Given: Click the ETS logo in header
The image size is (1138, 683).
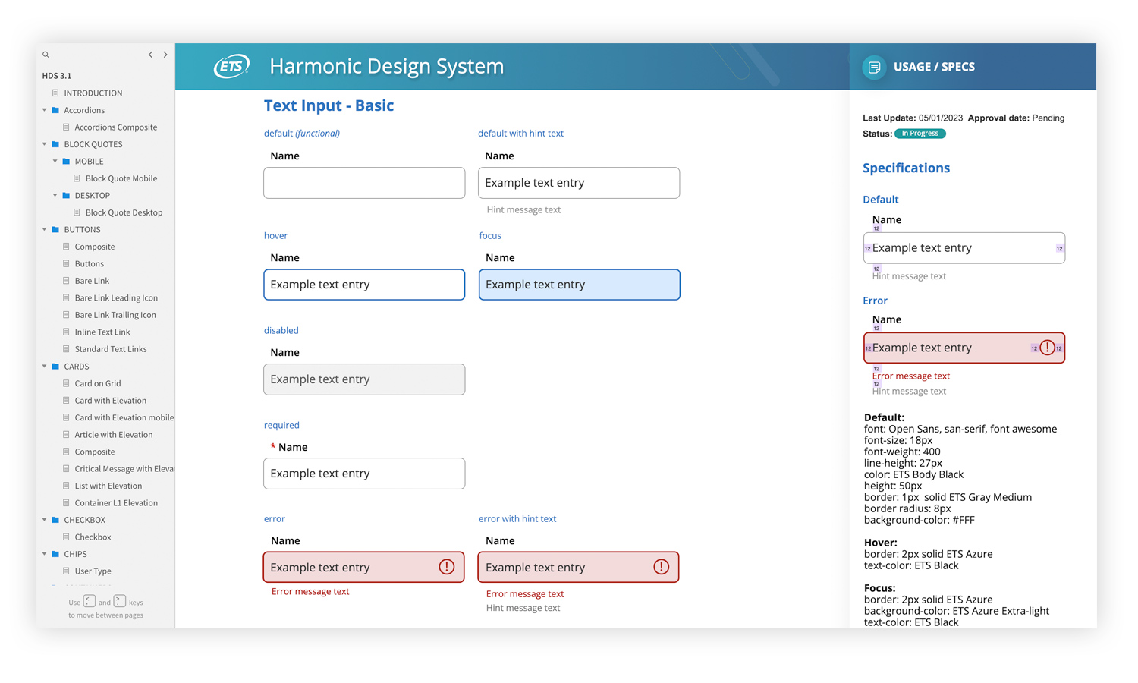Looking at the screenshot, I should coord(231,67).
